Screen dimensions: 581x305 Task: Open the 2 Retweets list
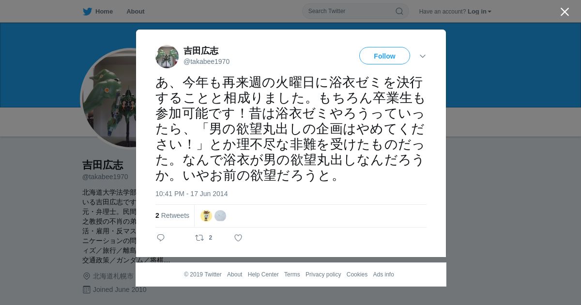coord(172,215)
